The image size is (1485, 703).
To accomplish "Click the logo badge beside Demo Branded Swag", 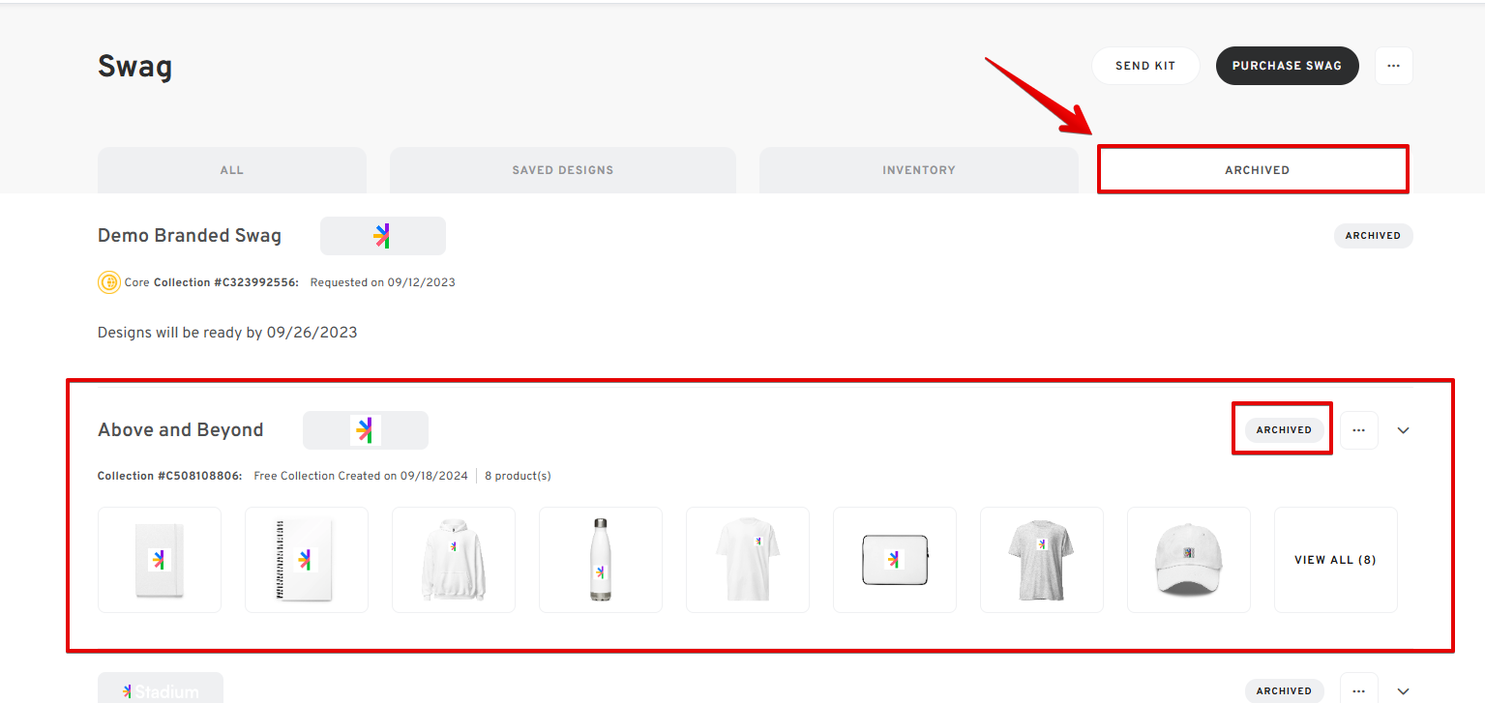I will pos(382,236).
